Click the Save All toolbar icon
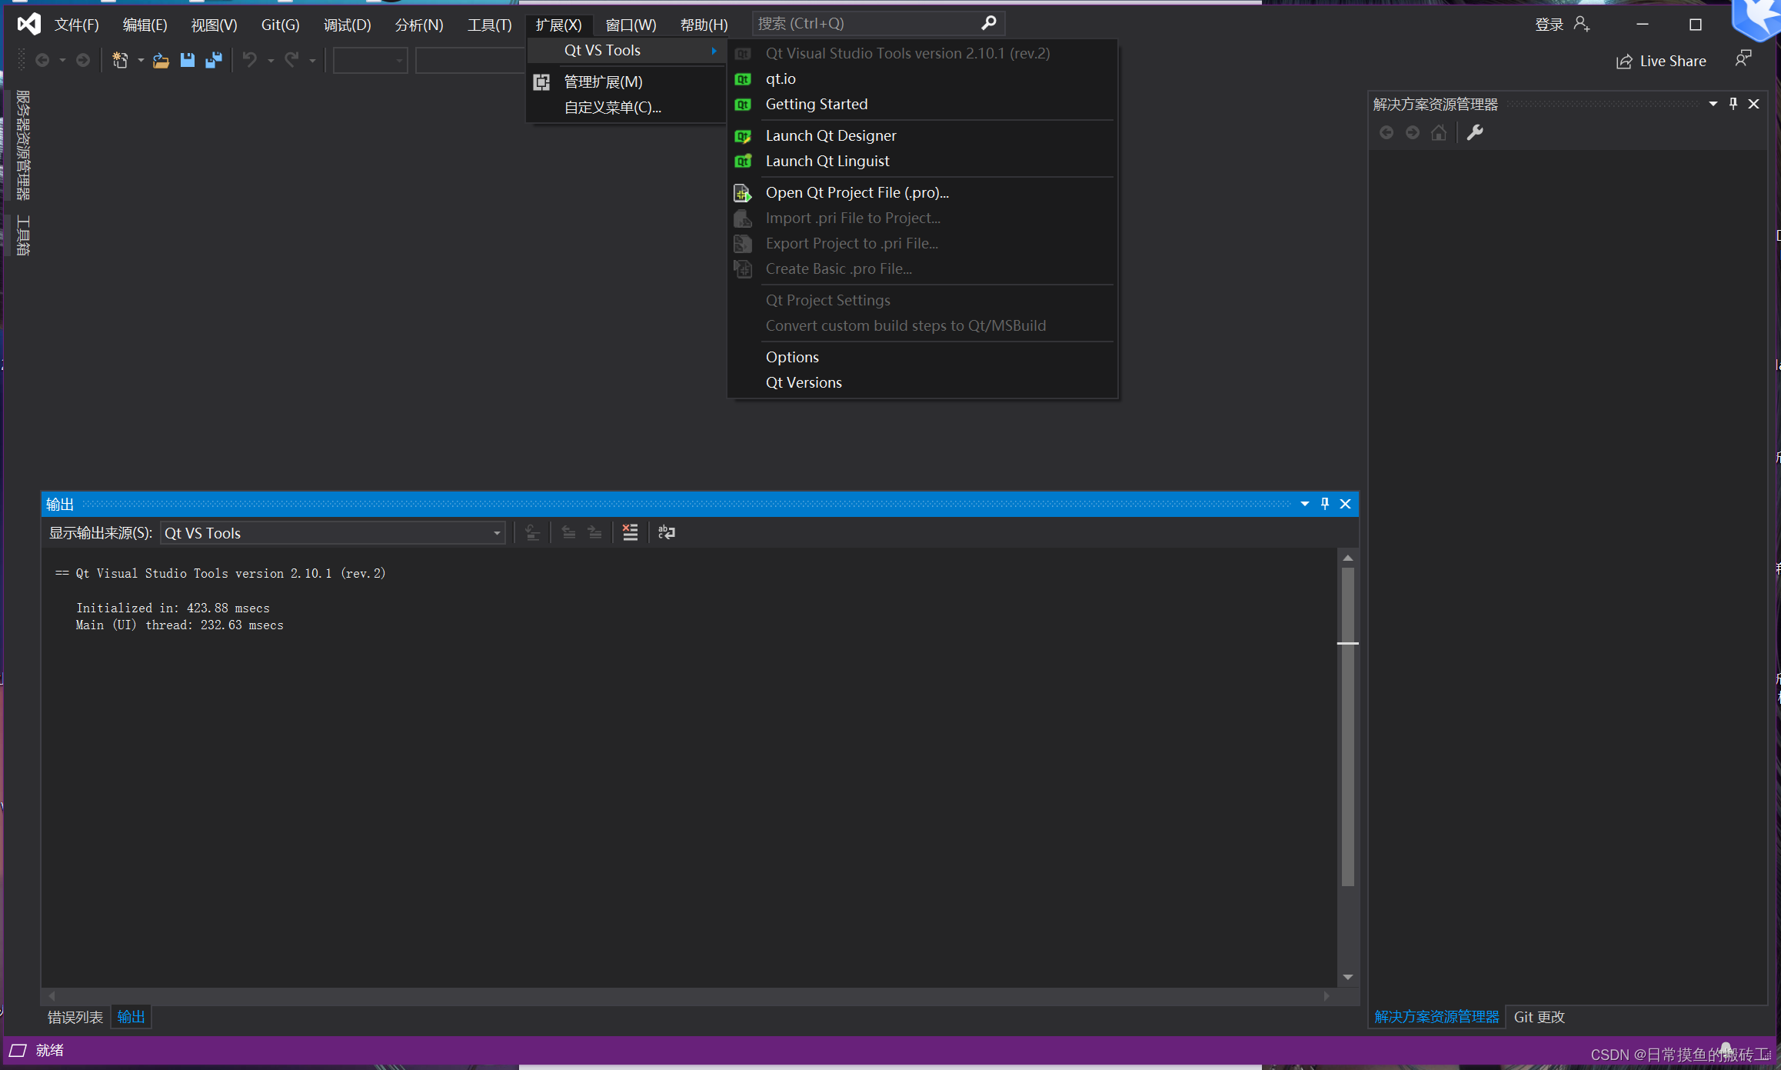Image resolution: width=1781 pixels, height=1070 pixels. pos(213,60)
